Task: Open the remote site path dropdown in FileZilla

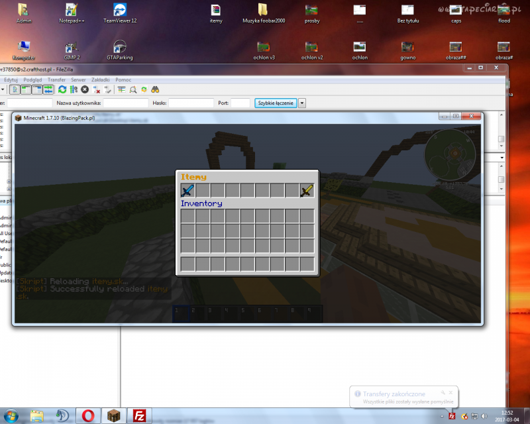Action: coord(502,158)
